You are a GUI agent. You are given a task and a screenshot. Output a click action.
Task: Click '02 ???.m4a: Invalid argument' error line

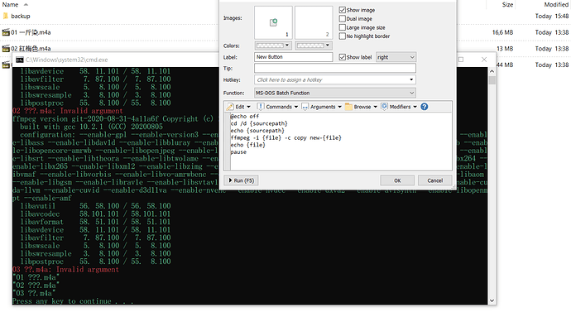tap(68, 111)
